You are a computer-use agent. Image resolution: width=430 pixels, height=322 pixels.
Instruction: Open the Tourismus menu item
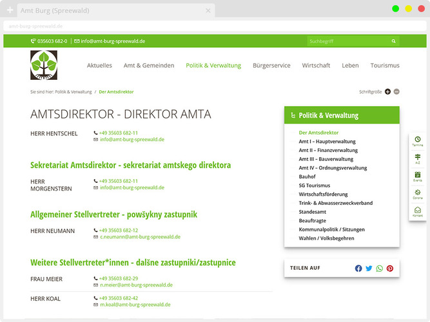tap(385, 66)
